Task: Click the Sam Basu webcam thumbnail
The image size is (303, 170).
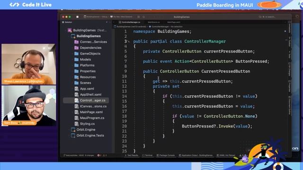Action: 28,106
